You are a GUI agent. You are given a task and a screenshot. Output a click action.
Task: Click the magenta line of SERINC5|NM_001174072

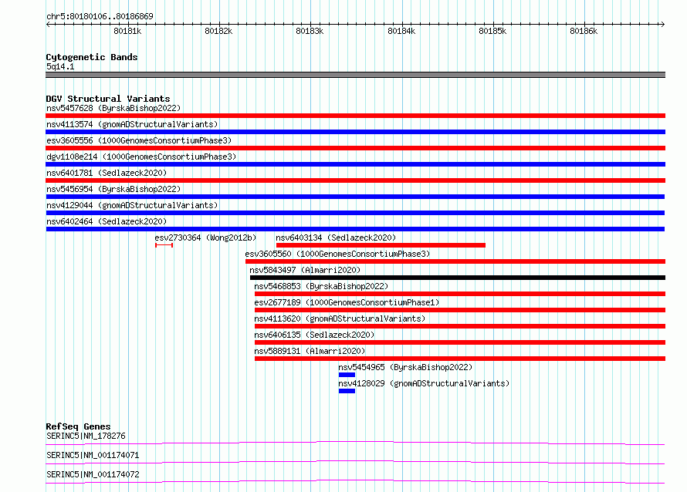(355, 481)
